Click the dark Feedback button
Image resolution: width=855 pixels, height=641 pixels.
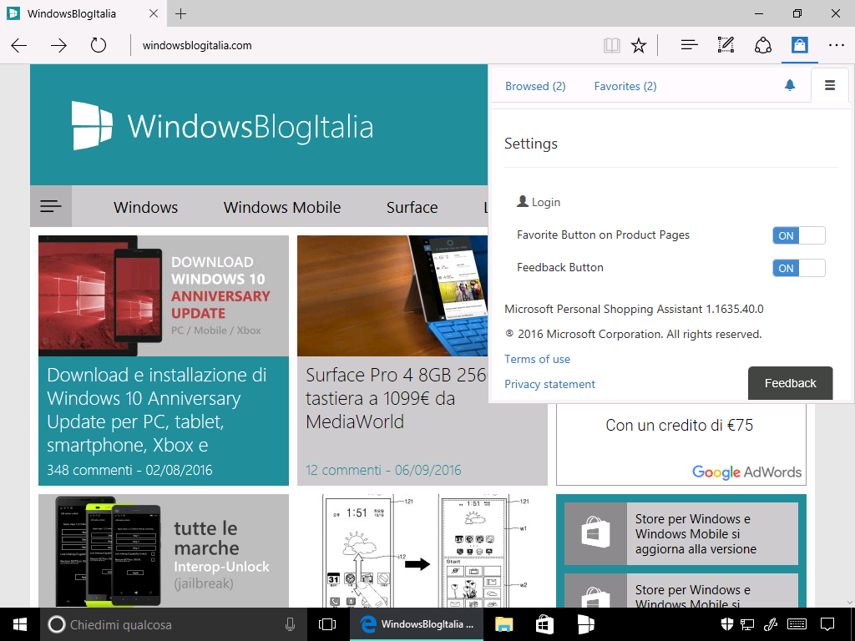pos(790,383)
